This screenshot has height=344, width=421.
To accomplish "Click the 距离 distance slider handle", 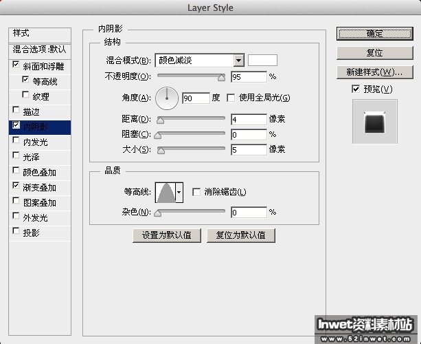I will coord(160,120).
